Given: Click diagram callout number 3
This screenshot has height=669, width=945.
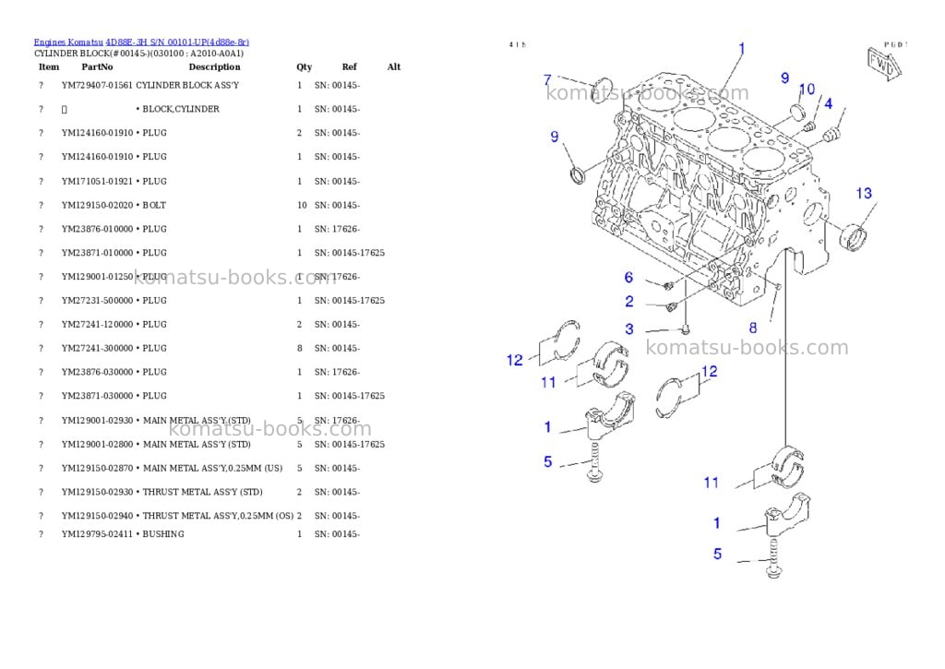Looking at the screenshot, I should click(x=629, y=329).
